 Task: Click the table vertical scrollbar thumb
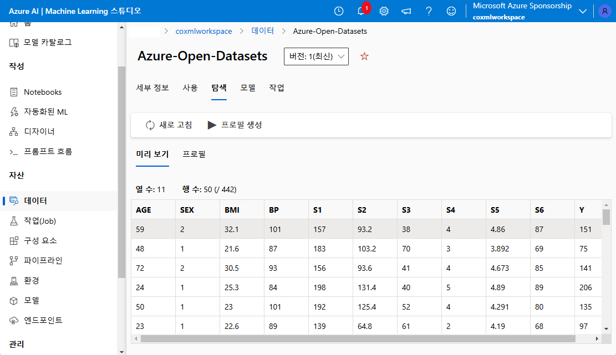(x=606, y=217)
